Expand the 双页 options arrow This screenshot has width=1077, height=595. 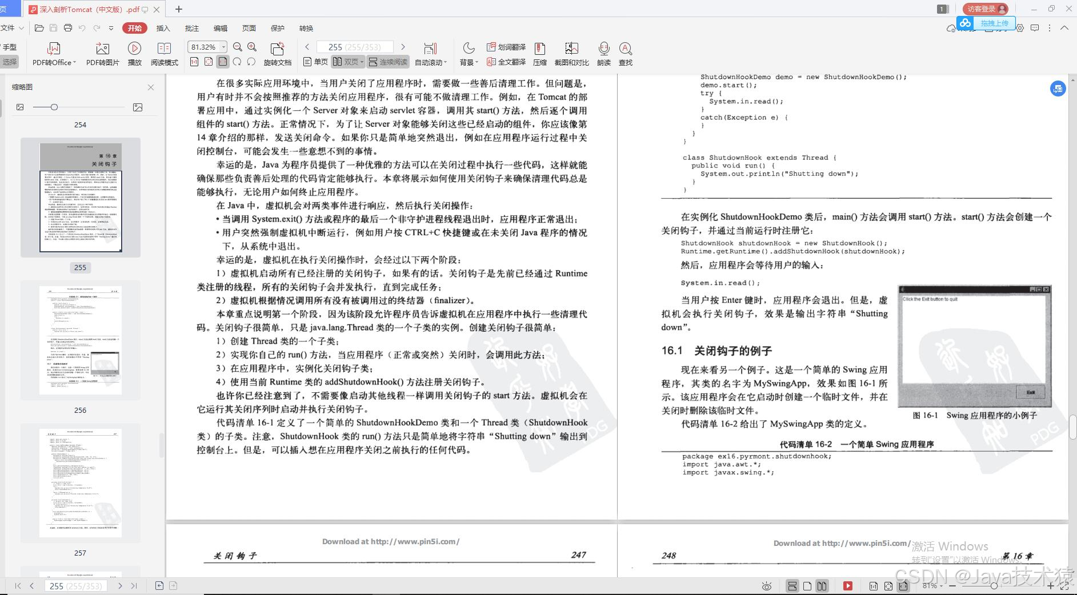pos(362,62)
